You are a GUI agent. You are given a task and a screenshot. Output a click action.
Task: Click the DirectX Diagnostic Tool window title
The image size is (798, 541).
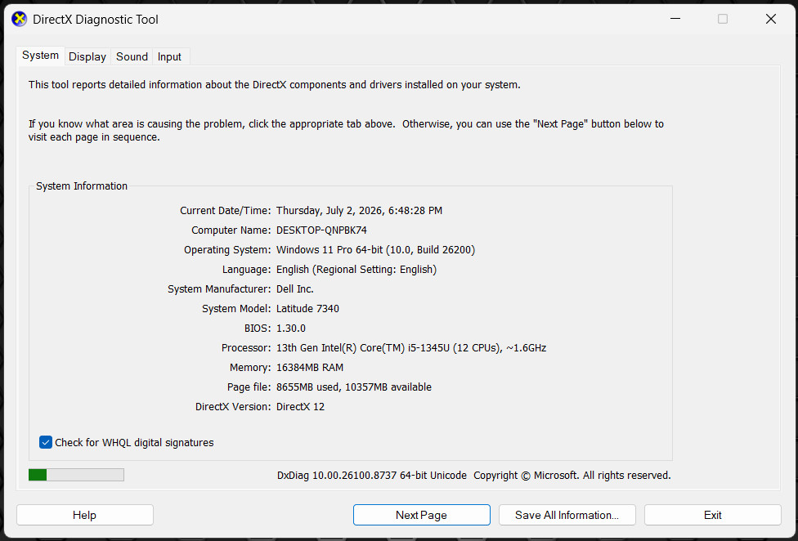pos(96,20)
